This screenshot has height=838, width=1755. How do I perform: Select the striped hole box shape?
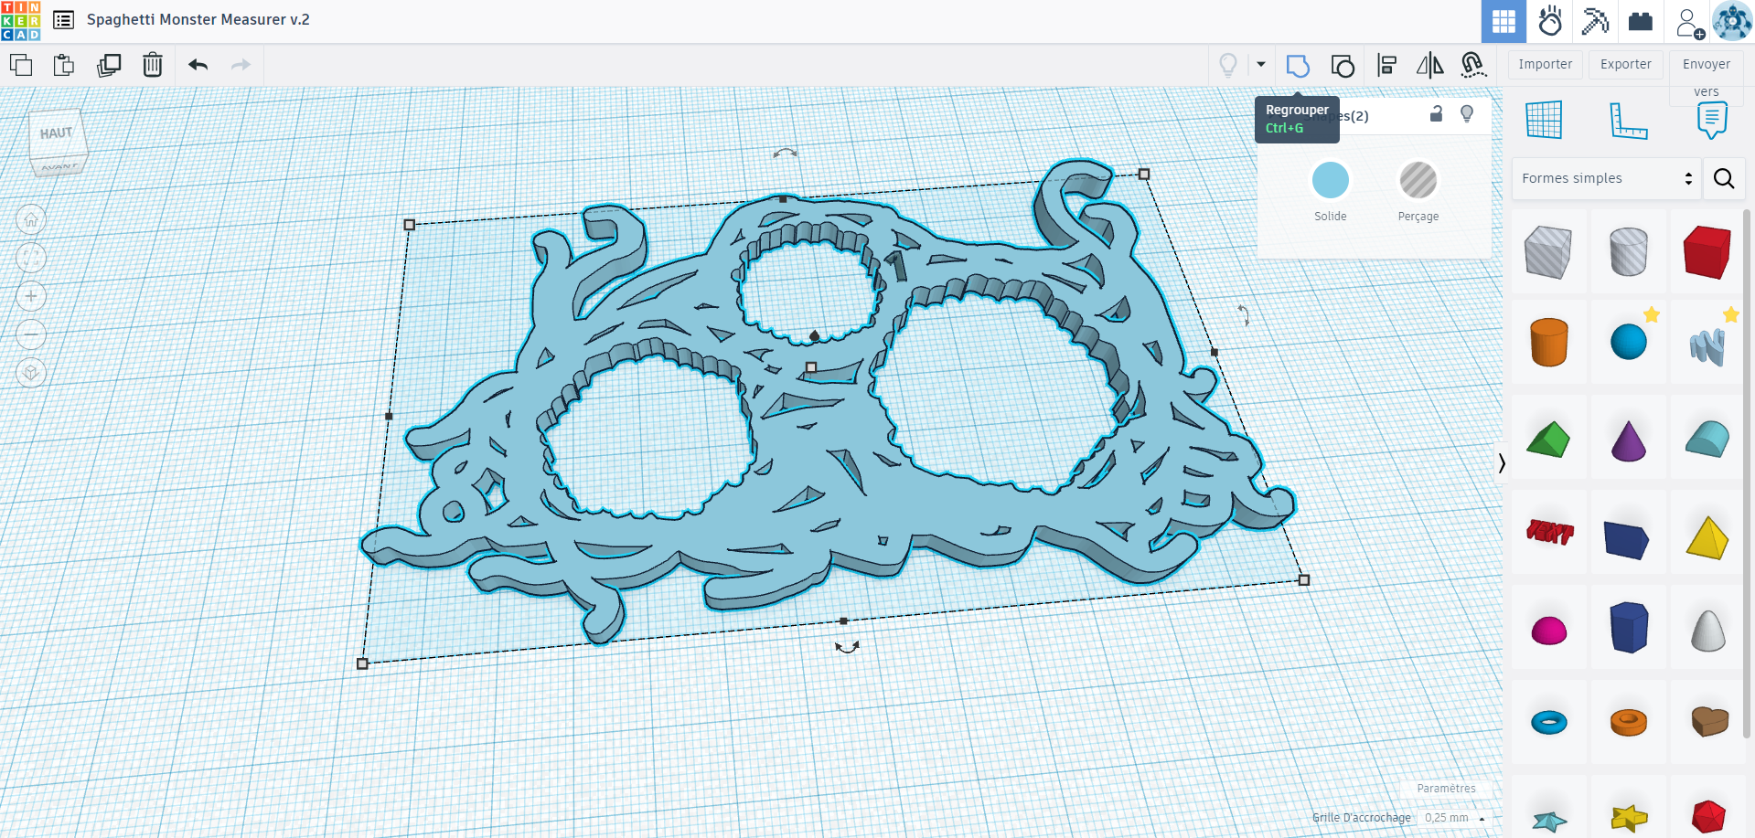click(1548, 251)
